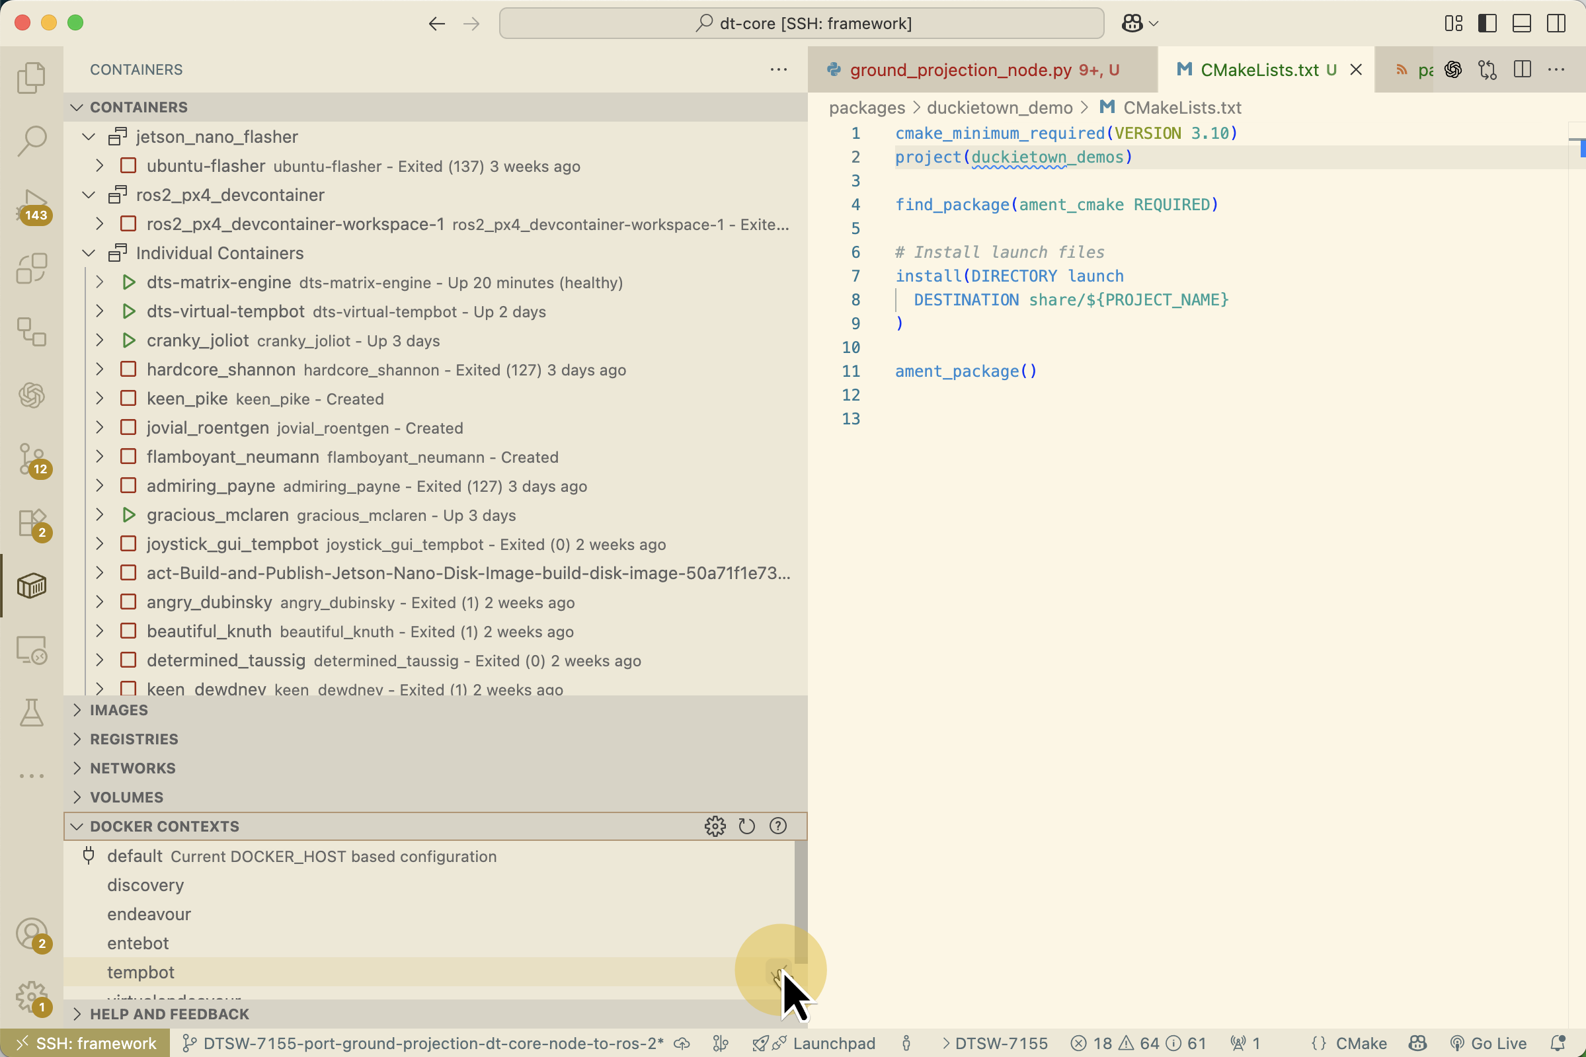Select the tempbot docker context
1586x1057 pixels.
pyautogui.click(x=140, y=972)
